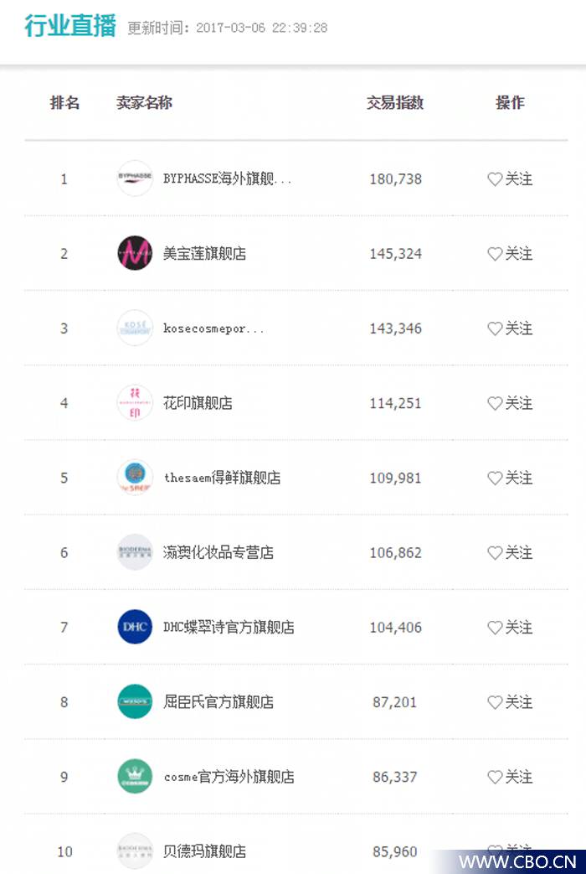
Task: Click the KOSE cosmeport store logo
Action: [135, 328]
